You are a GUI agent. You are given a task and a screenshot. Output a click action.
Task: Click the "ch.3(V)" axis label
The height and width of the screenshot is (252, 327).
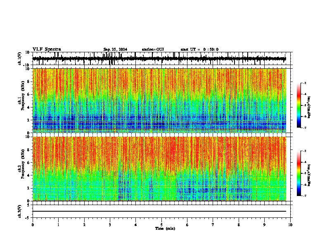coord(20,211)
